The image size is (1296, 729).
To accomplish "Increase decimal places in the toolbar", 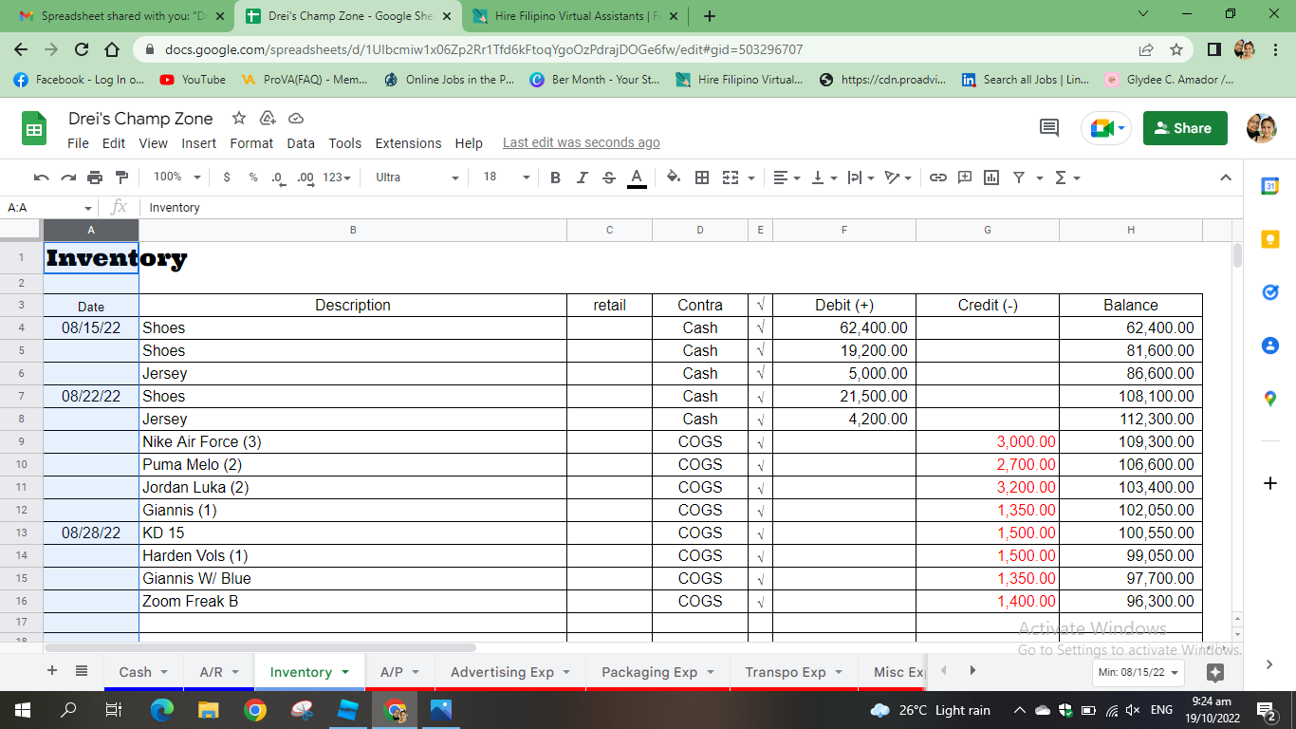I will (x=305, y=178).
